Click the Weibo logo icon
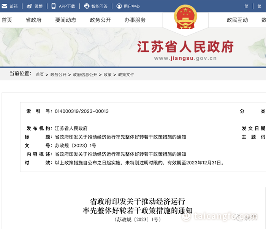Viewport: 266px width, 229px height. [29, 6]
